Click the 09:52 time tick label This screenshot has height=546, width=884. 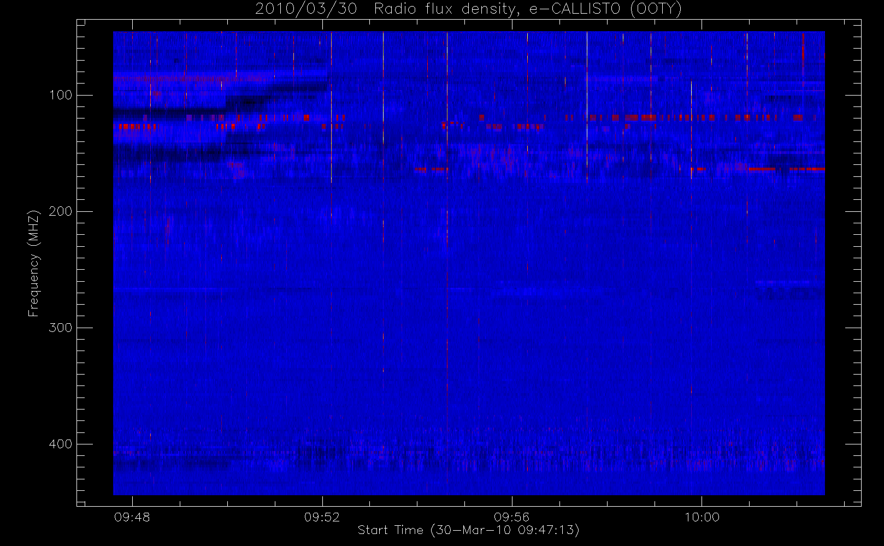322,517
